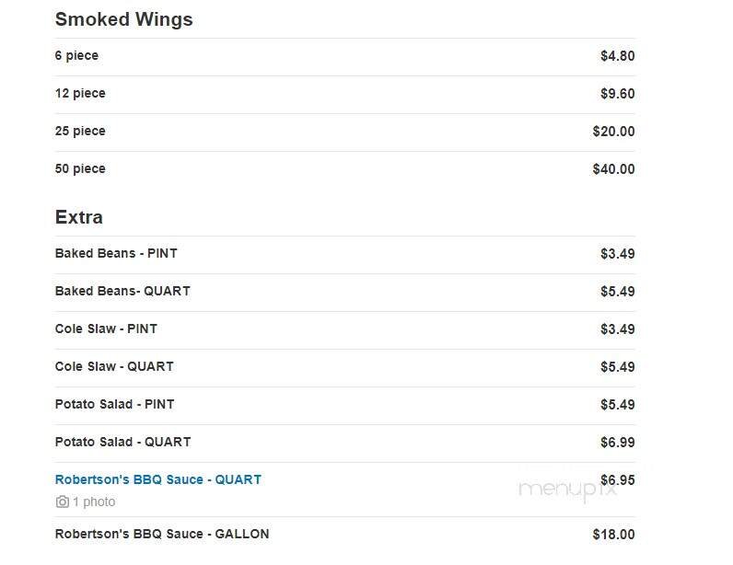733x565 pixels.
Task: Open Robertson's BBQ Sauce - QUART link
Action: (157, 479)
